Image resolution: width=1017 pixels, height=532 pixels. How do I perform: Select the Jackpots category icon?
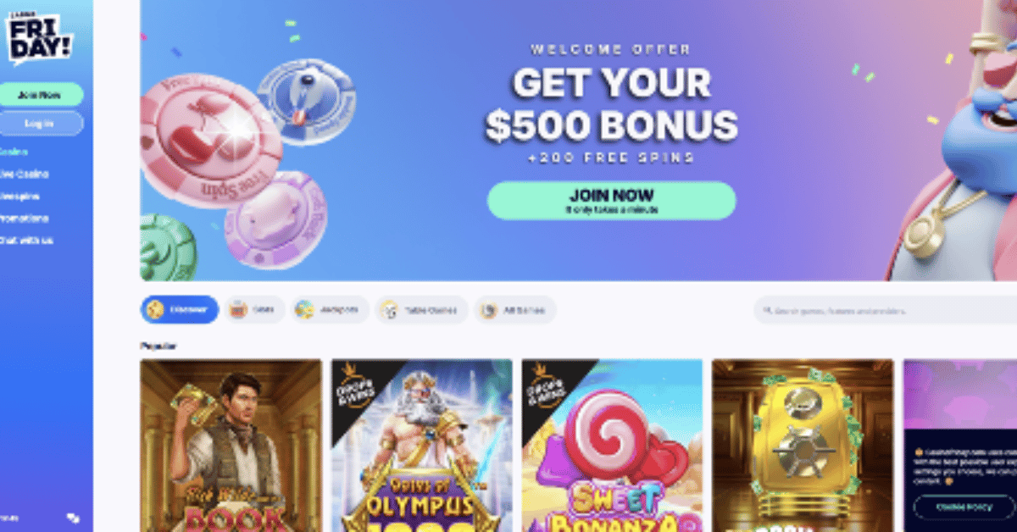pos(304,310)
